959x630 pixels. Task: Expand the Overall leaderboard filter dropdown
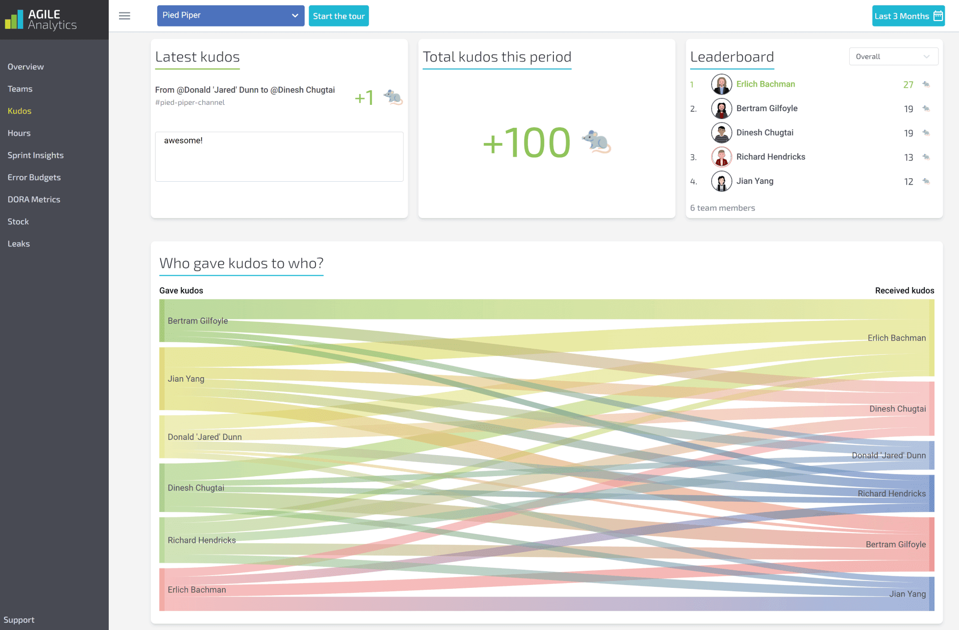(893, 56)
